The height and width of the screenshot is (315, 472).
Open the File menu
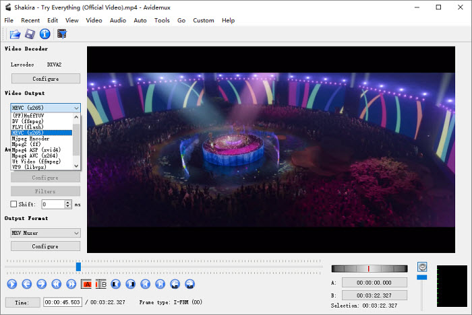coord(9,20)
